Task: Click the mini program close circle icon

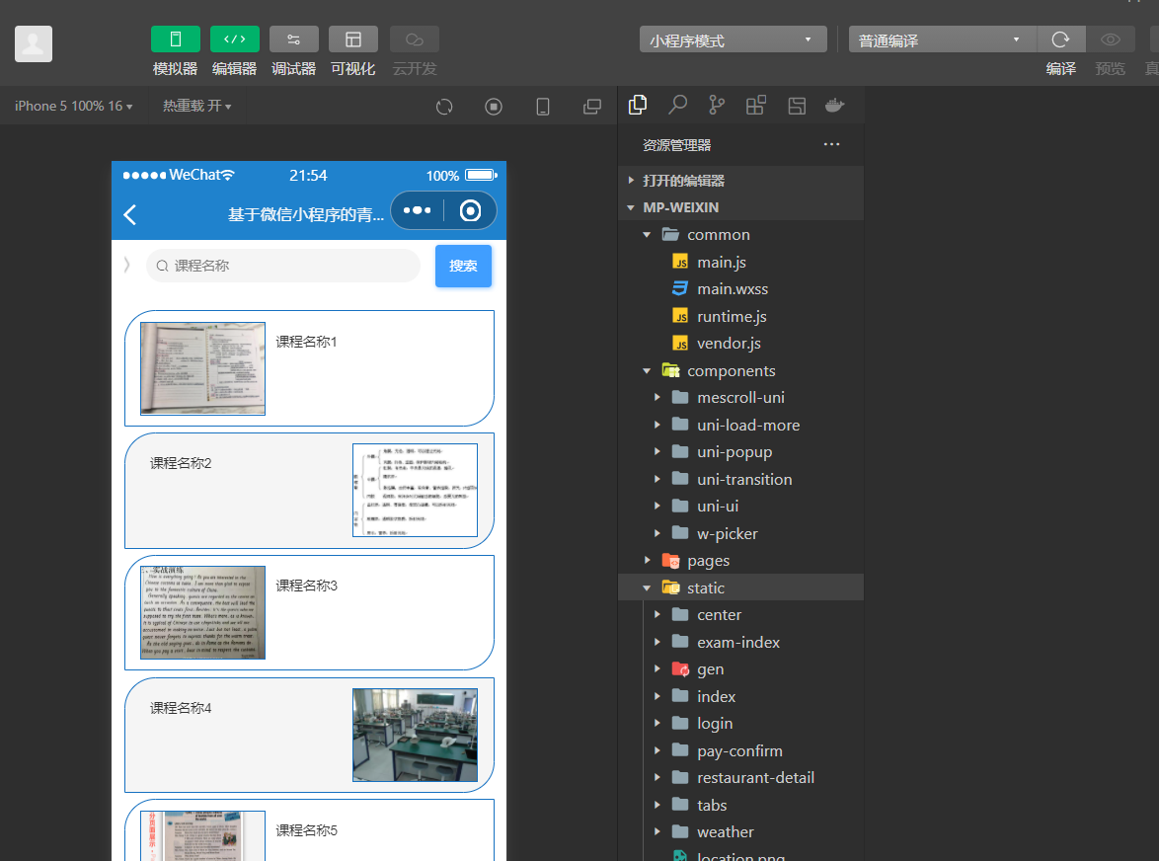Action: (470, 210)
